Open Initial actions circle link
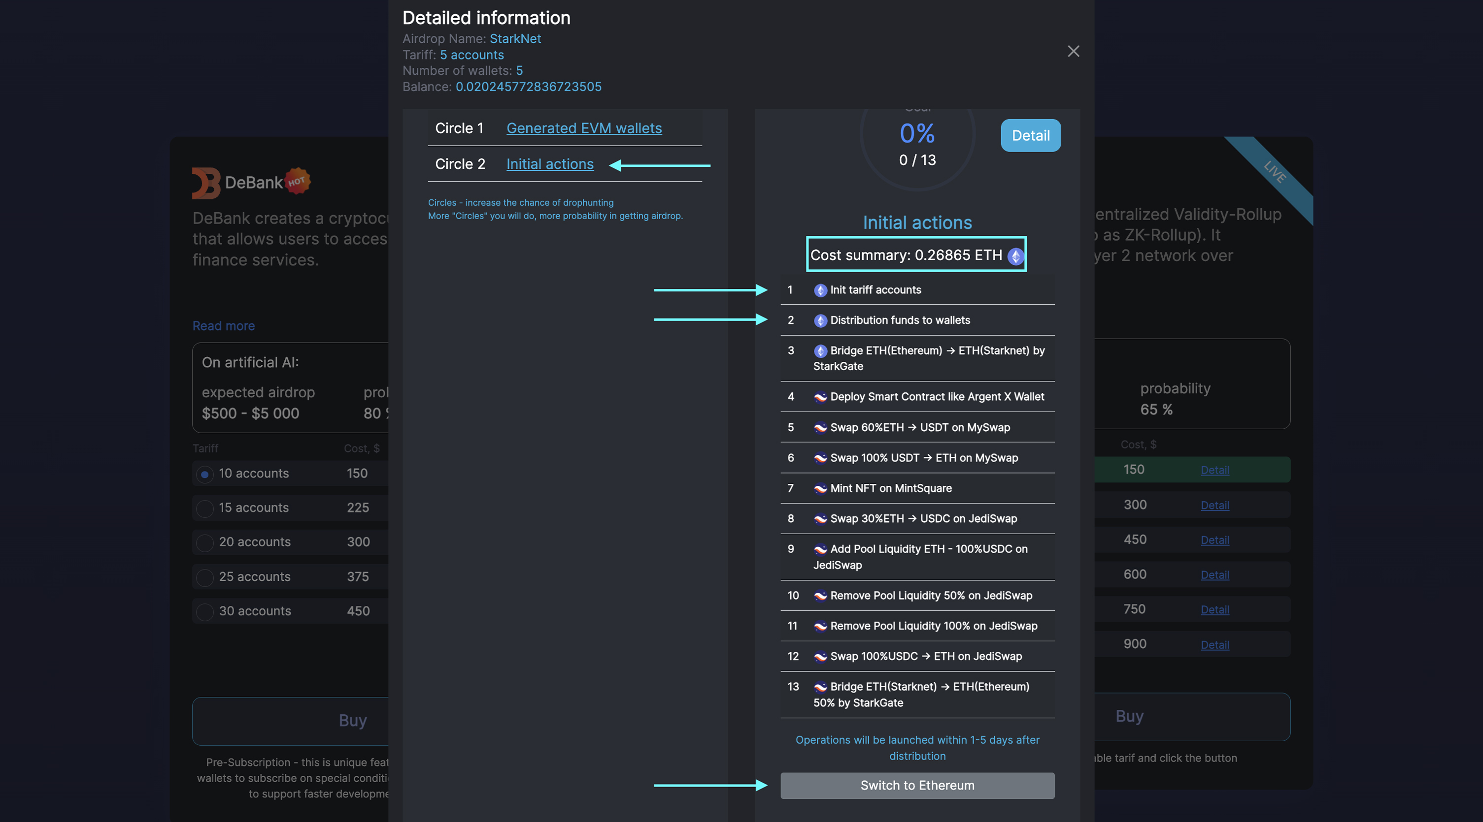This screenshot has width=1483, height=822. click(x=550, y=164)
